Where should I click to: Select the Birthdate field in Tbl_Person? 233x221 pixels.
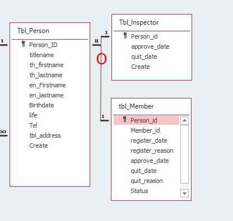(41, 105)
